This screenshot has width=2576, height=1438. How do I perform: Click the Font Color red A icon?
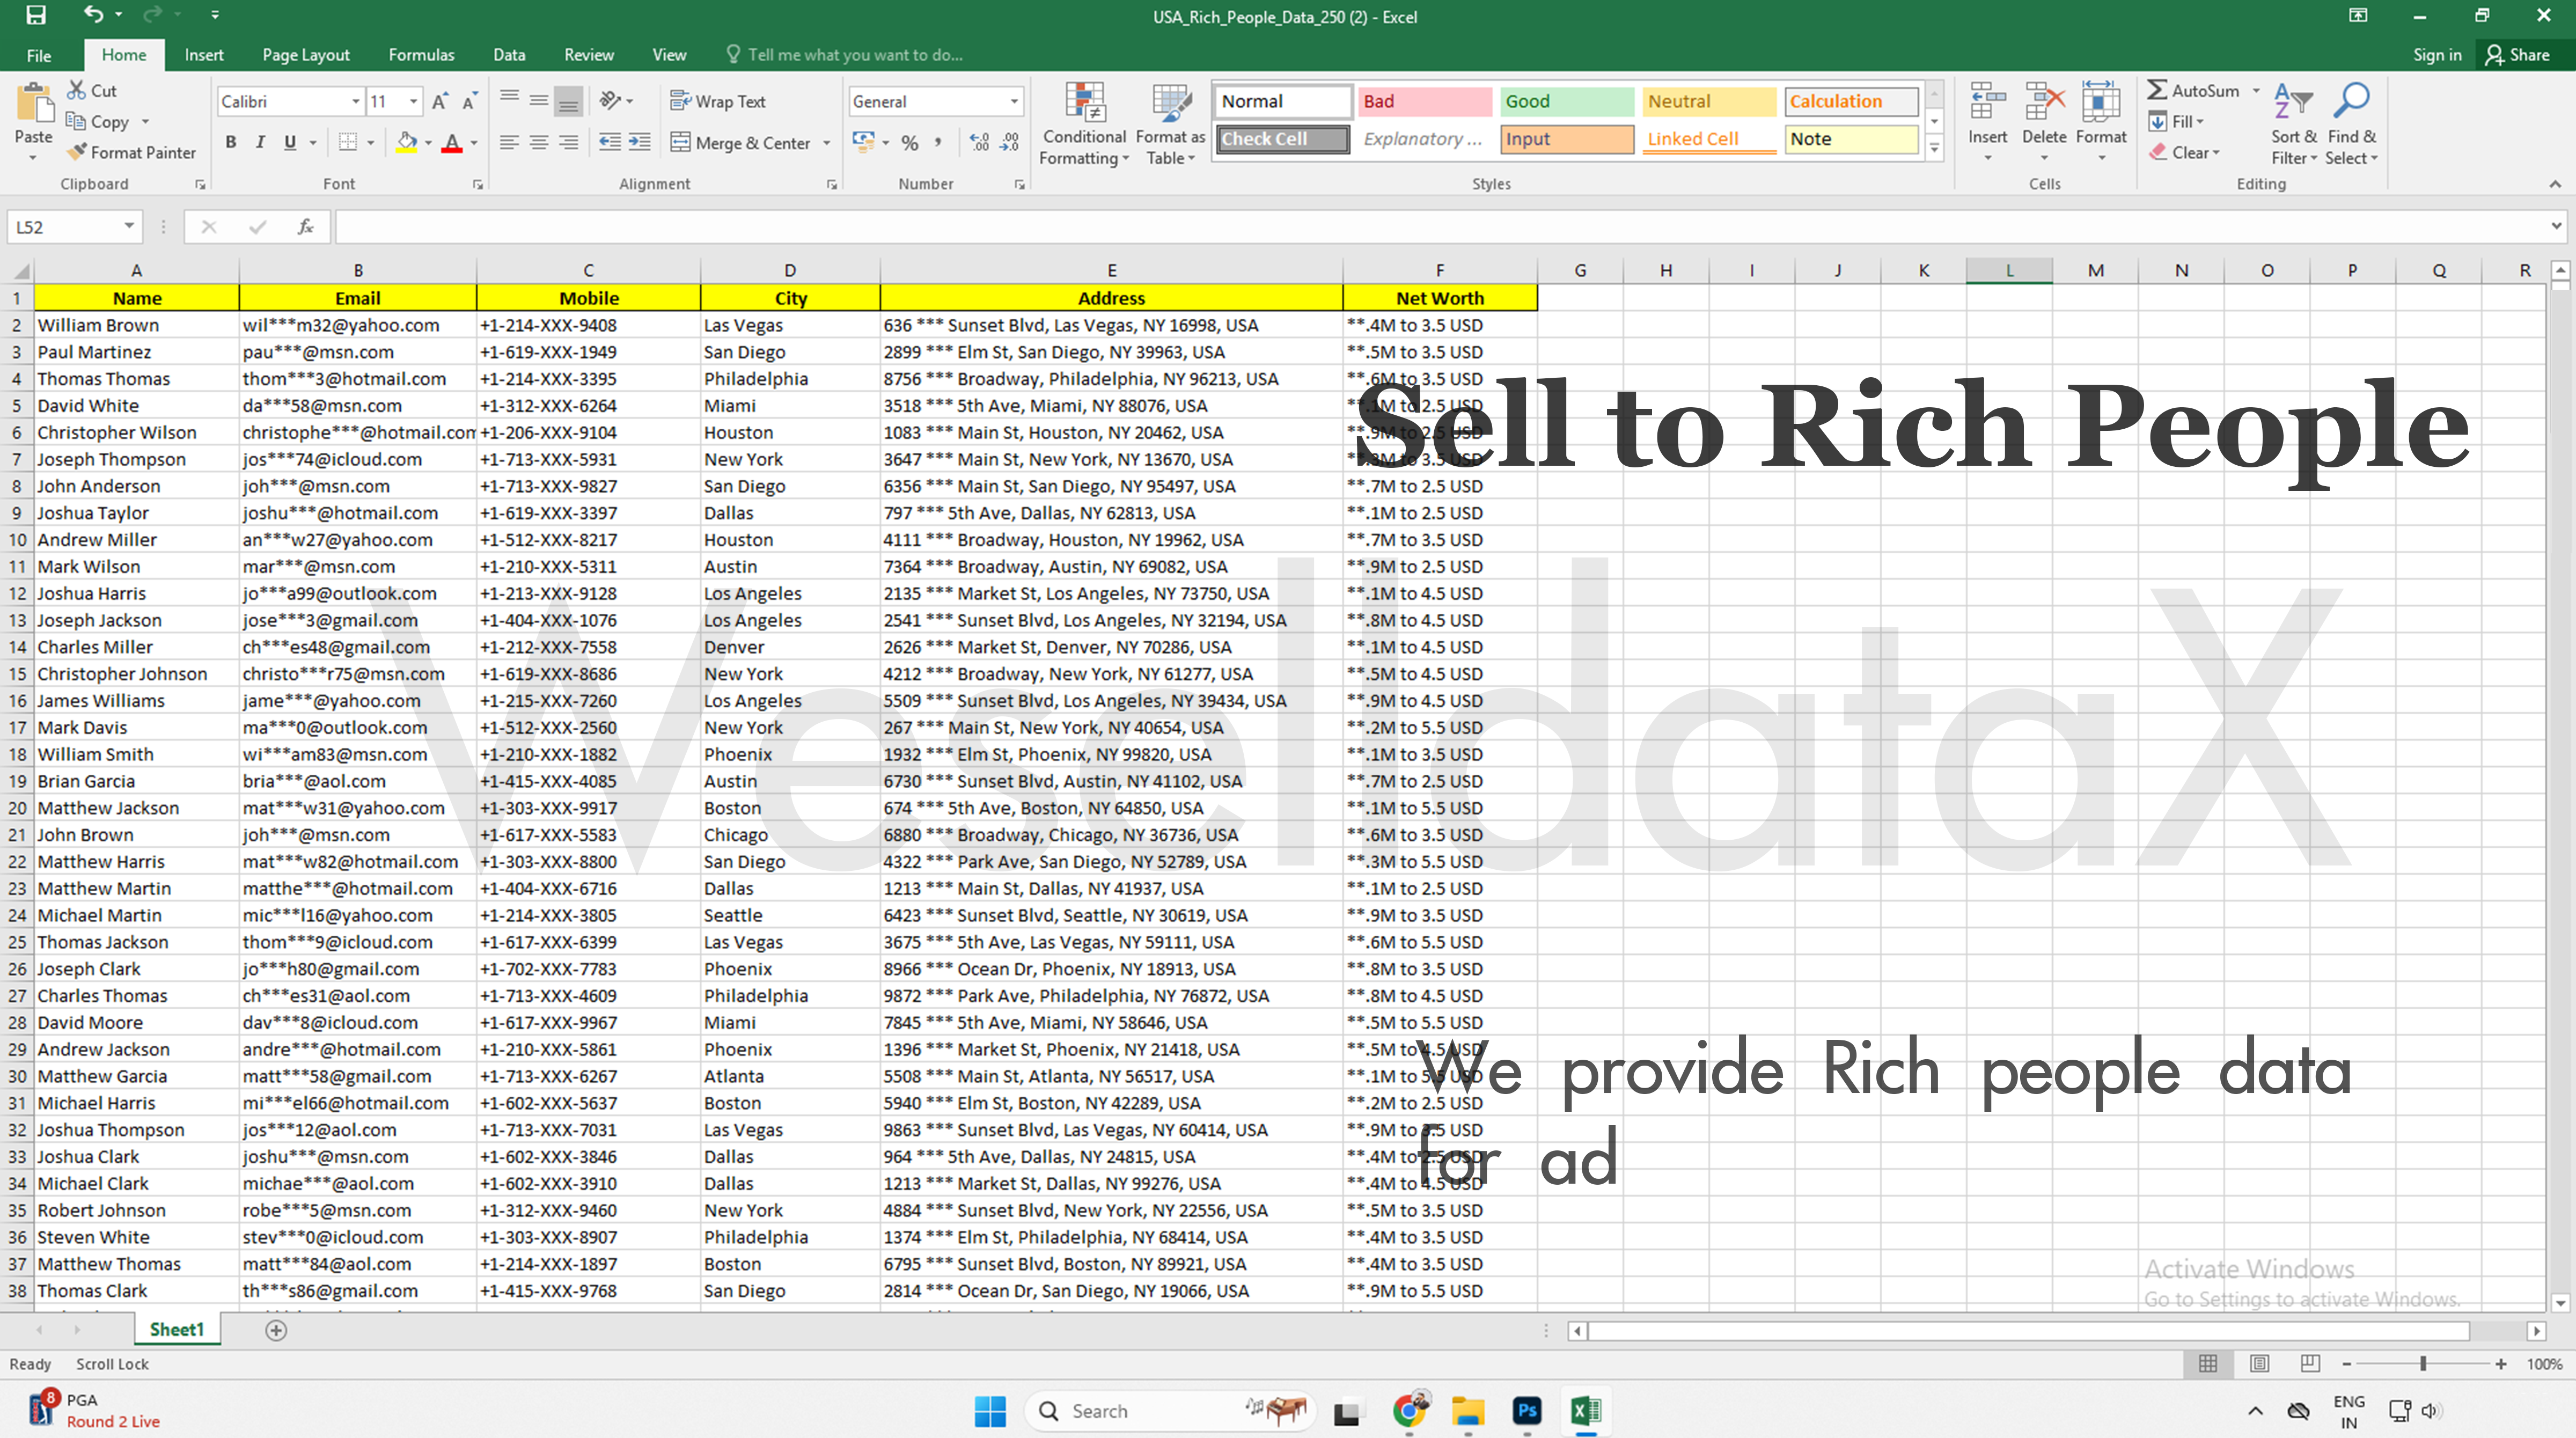point(452,142)
